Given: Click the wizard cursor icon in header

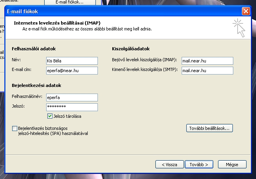Looking at the screenshot, I should (238, 28).
